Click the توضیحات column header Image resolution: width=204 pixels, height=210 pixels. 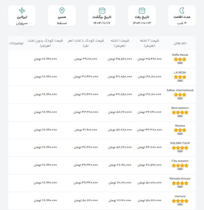click(16, 43)
